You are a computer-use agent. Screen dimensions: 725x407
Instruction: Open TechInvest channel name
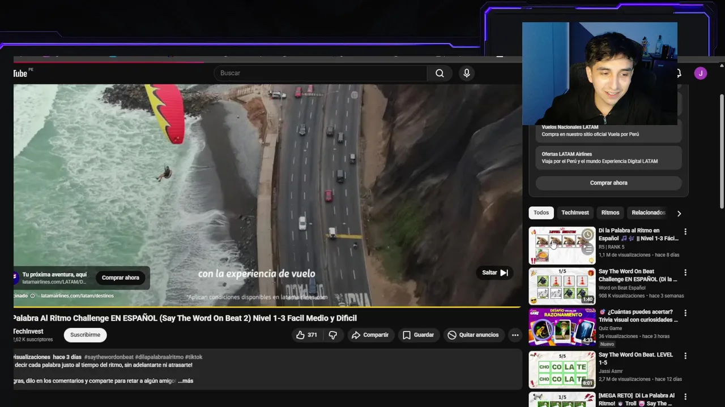point(28,331)
